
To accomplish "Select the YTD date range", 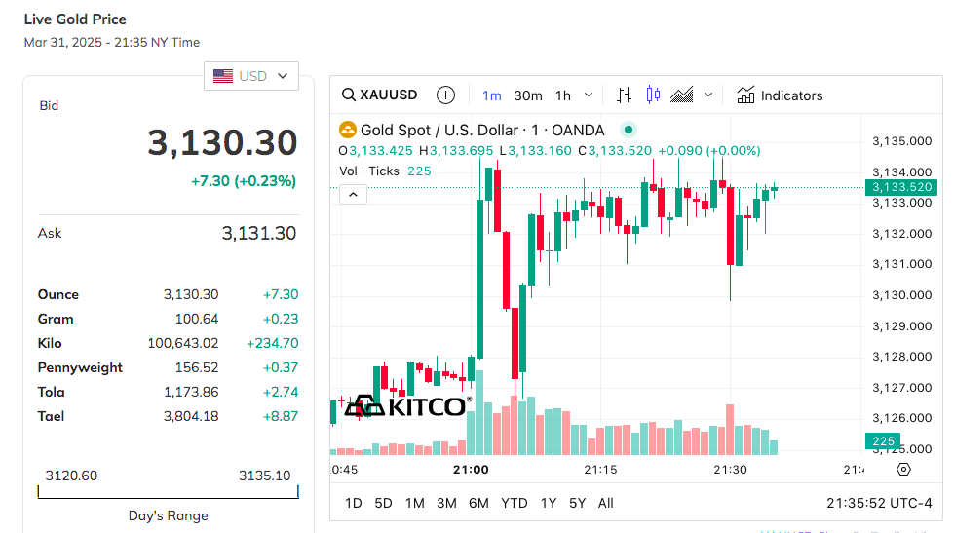I will [514, 503].
